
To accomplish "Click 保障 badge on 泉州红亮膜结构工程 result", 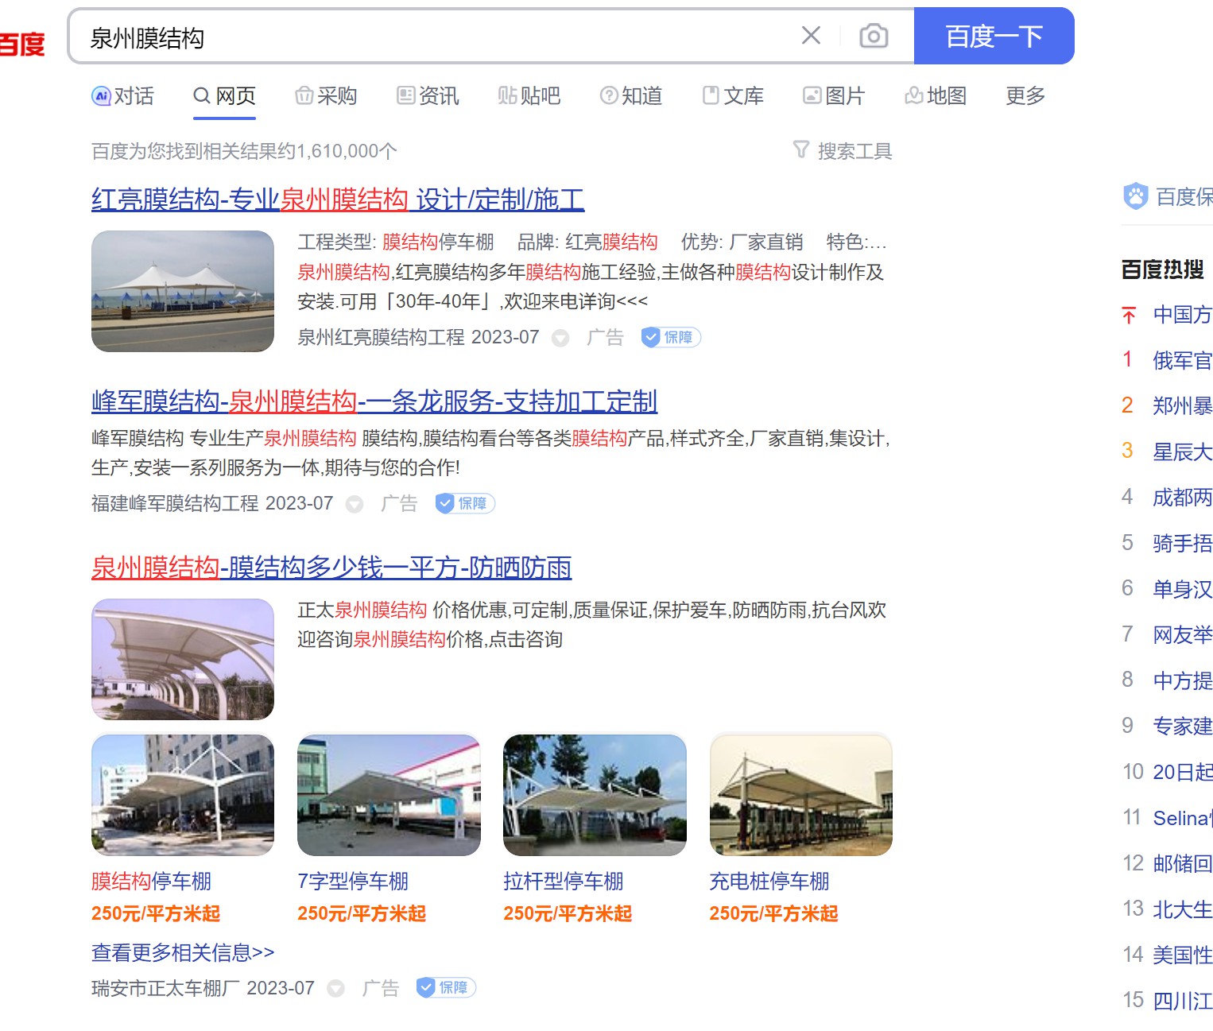I will click(671, 337).
